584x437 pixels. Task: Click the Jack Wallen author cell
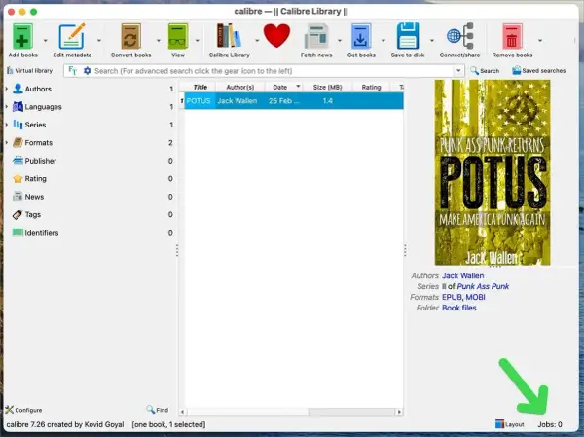point(240,101)
